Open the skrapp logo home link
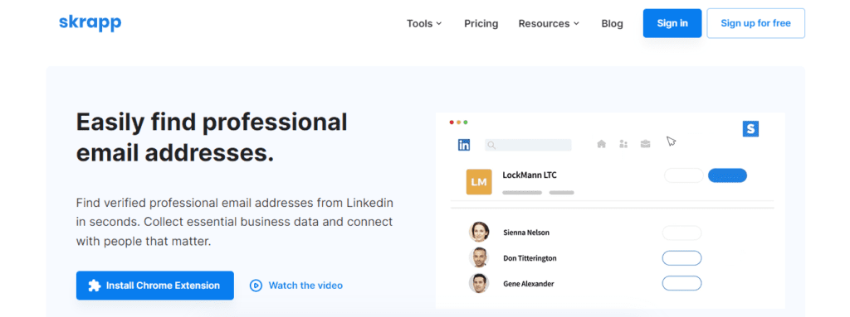The height and width of the screenshot is (317, 850). coord(90,23)
